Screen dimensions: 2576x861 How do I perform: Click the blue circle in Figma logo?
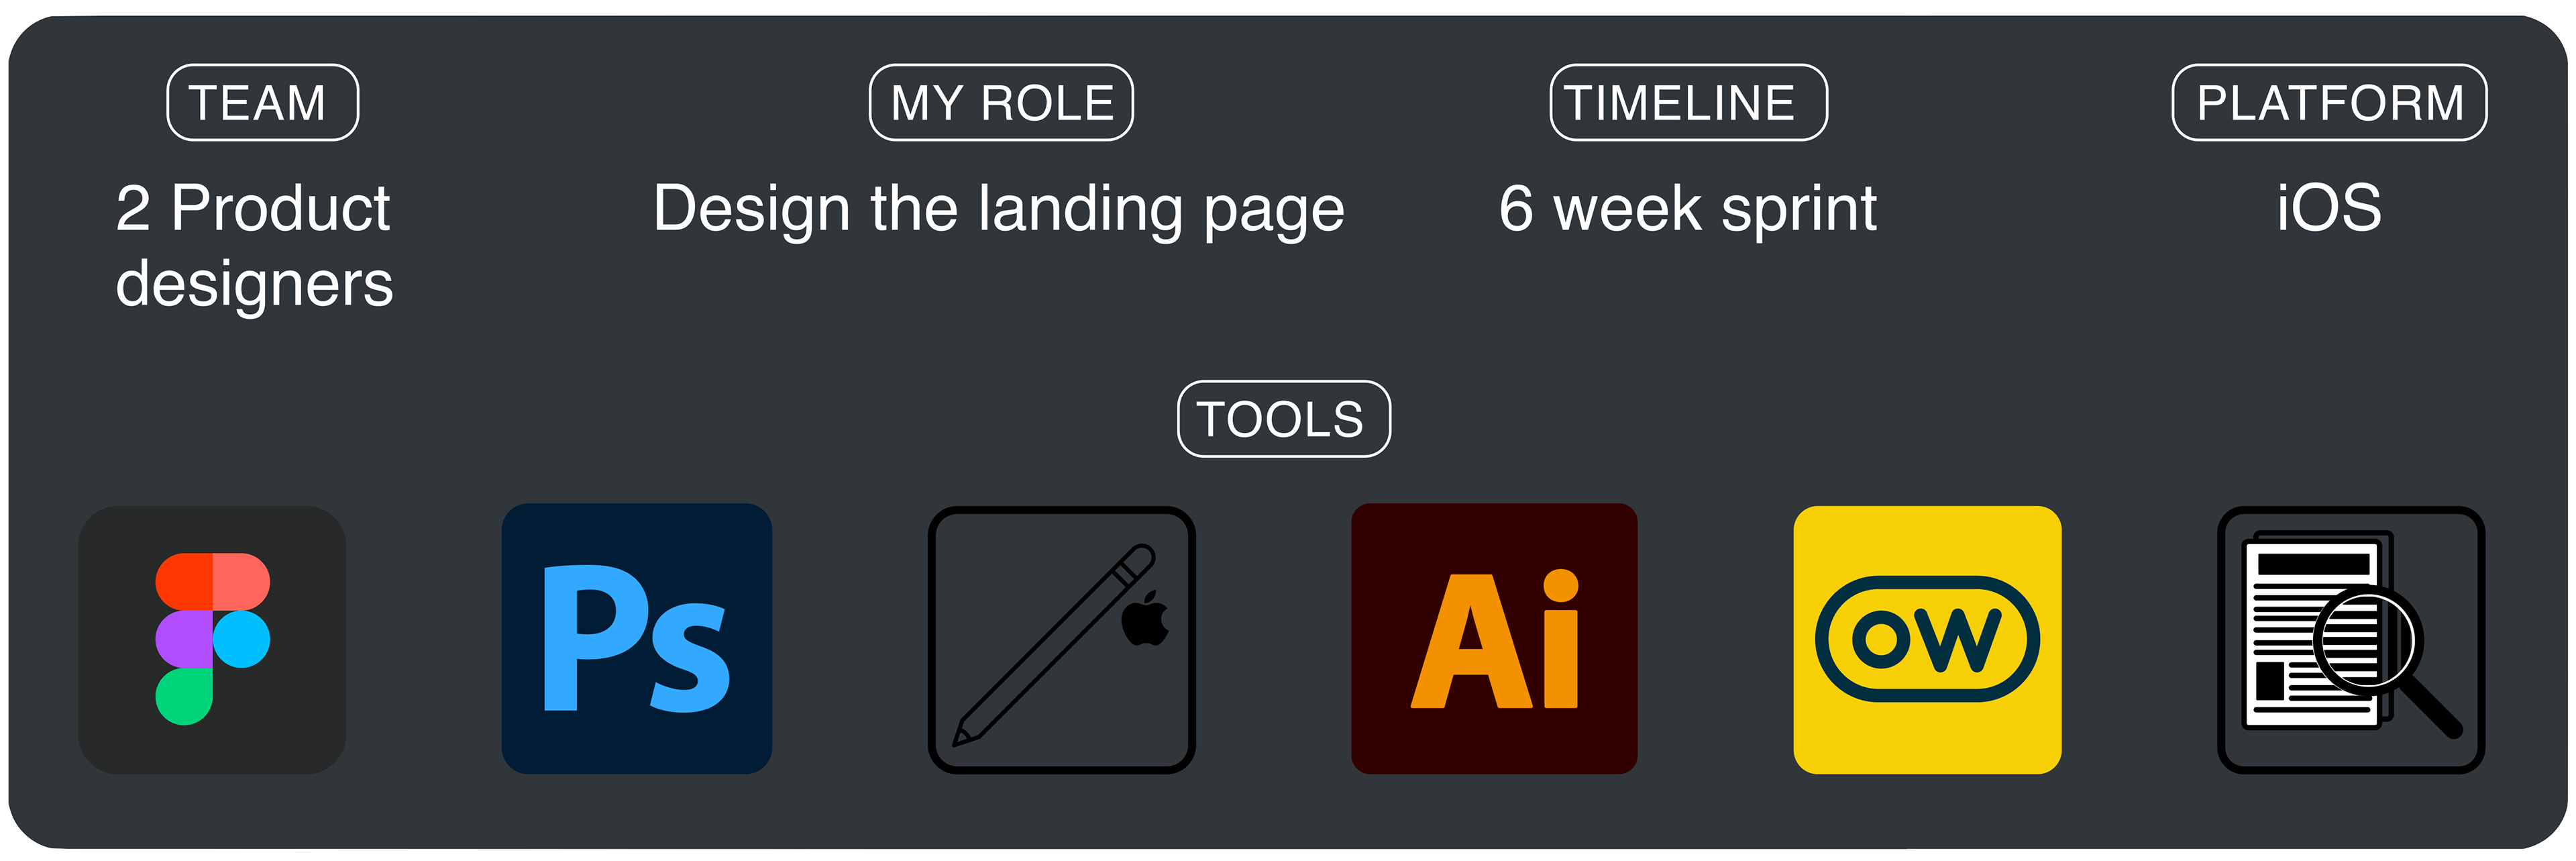242,639
